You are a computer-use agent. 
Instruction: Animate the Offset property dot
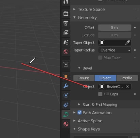(135, 28)
